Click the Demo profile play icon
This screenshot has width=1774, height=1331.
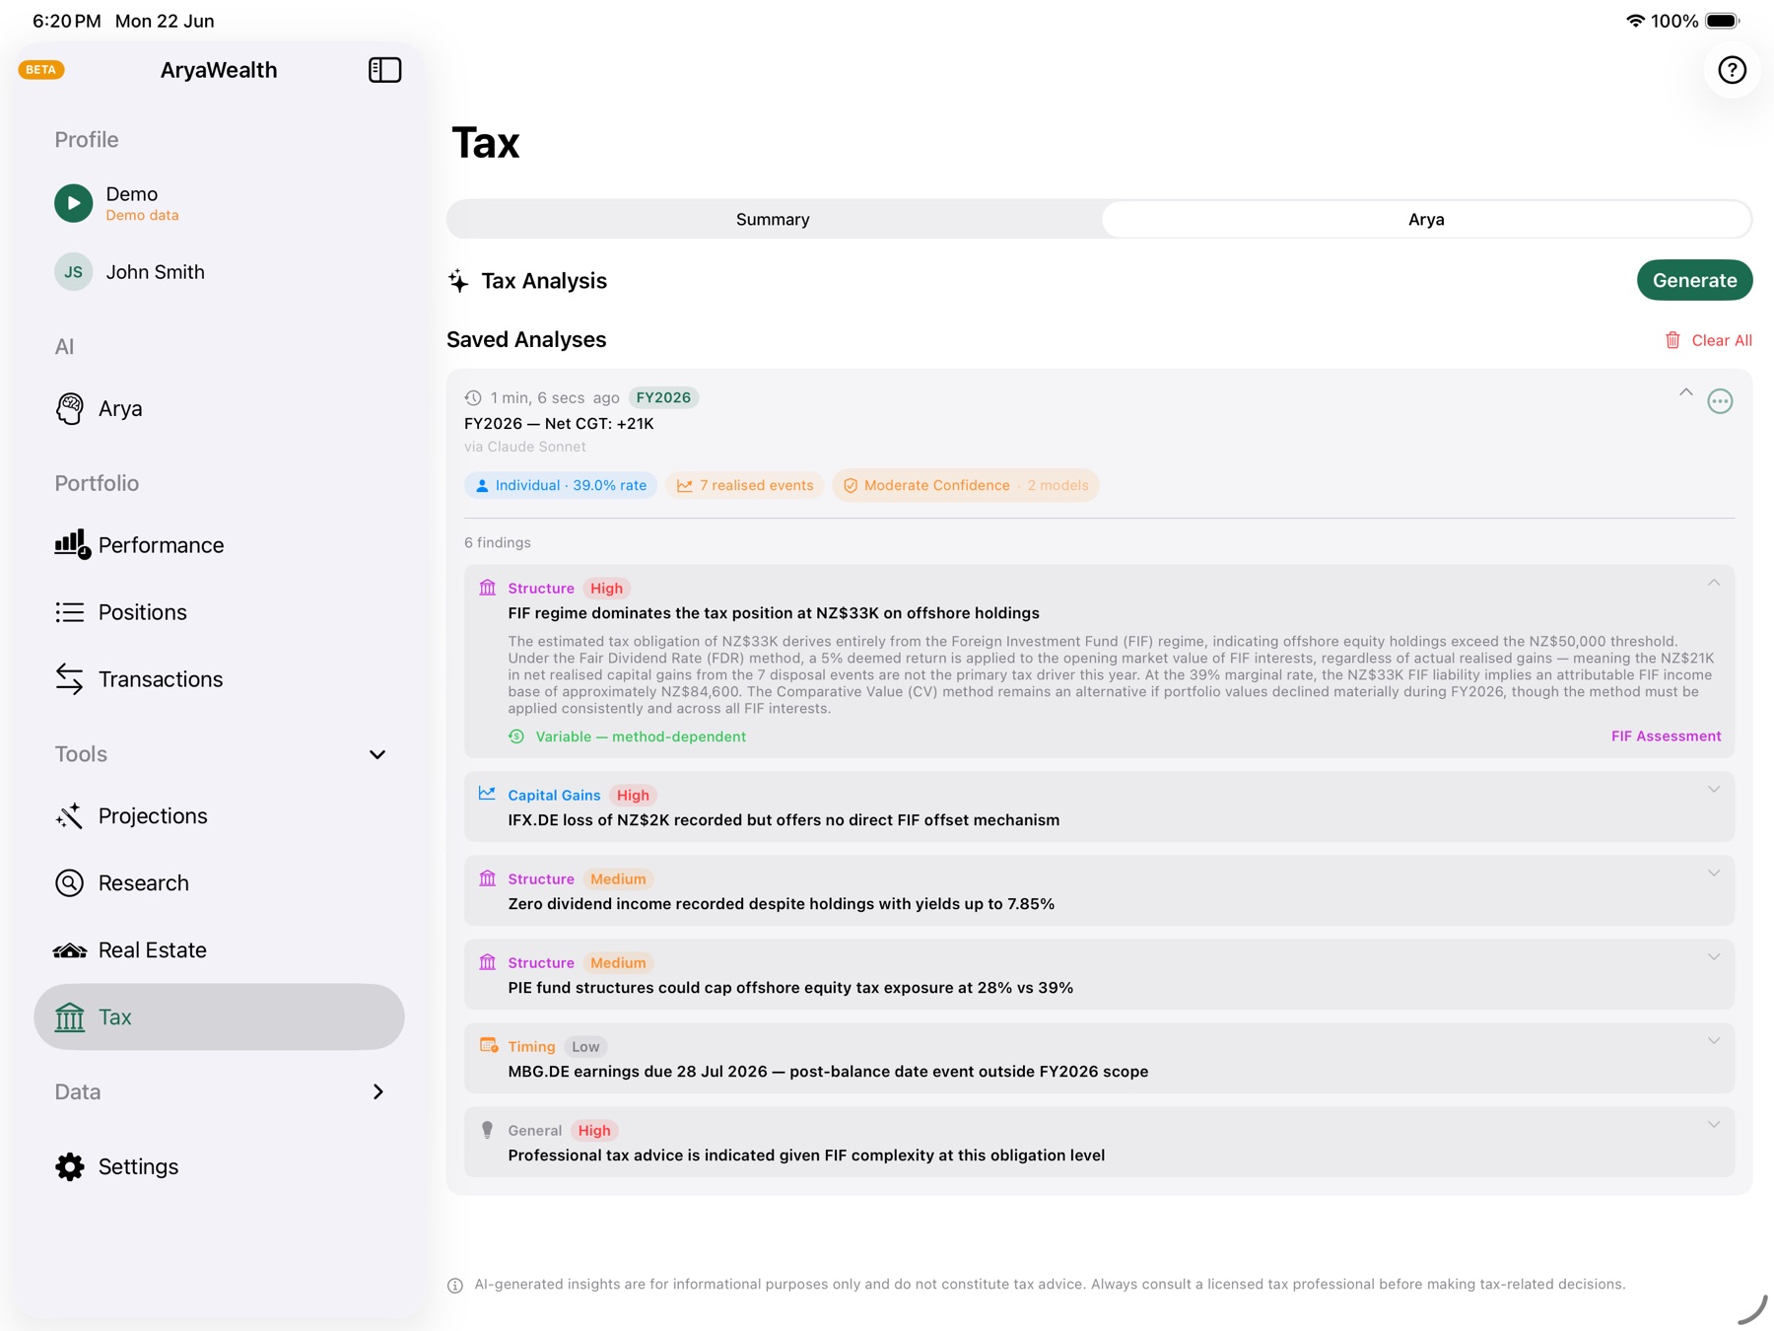73,203
